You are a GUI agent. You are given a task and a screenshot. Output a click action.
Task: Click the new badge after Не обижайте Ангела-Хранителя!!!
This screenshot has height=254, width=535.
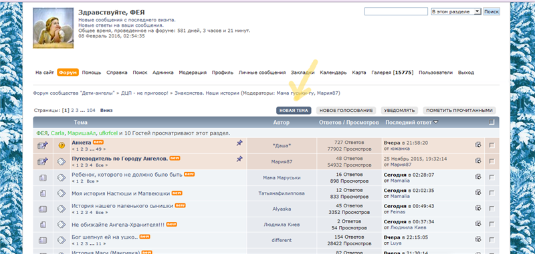(x=172, y=225)
